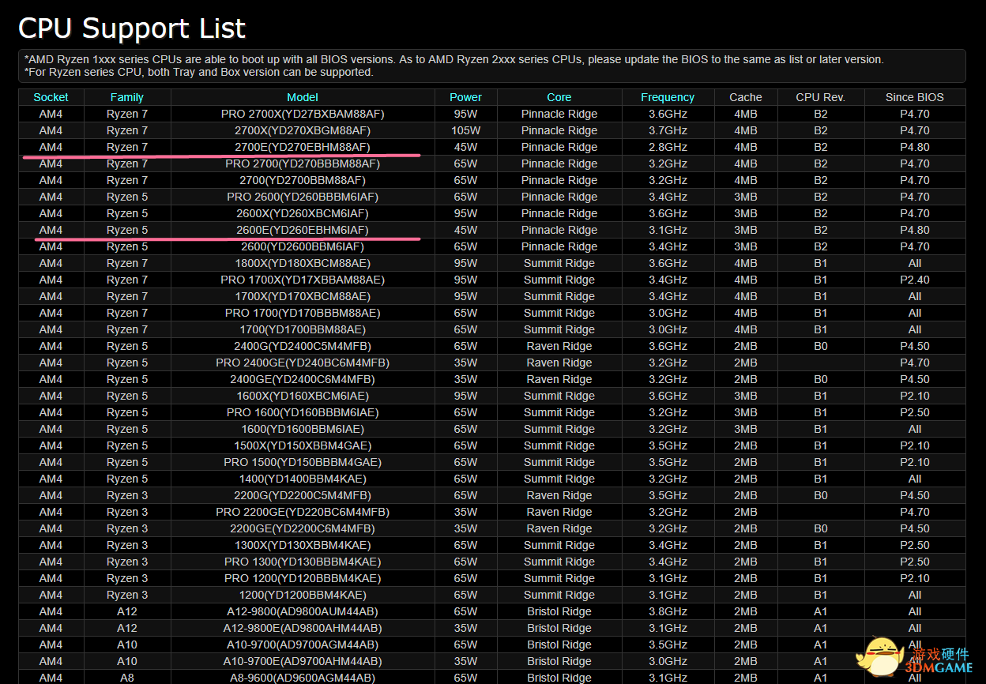Select model A10-9700(AD9700AGM44AB)

coord(303,645)
